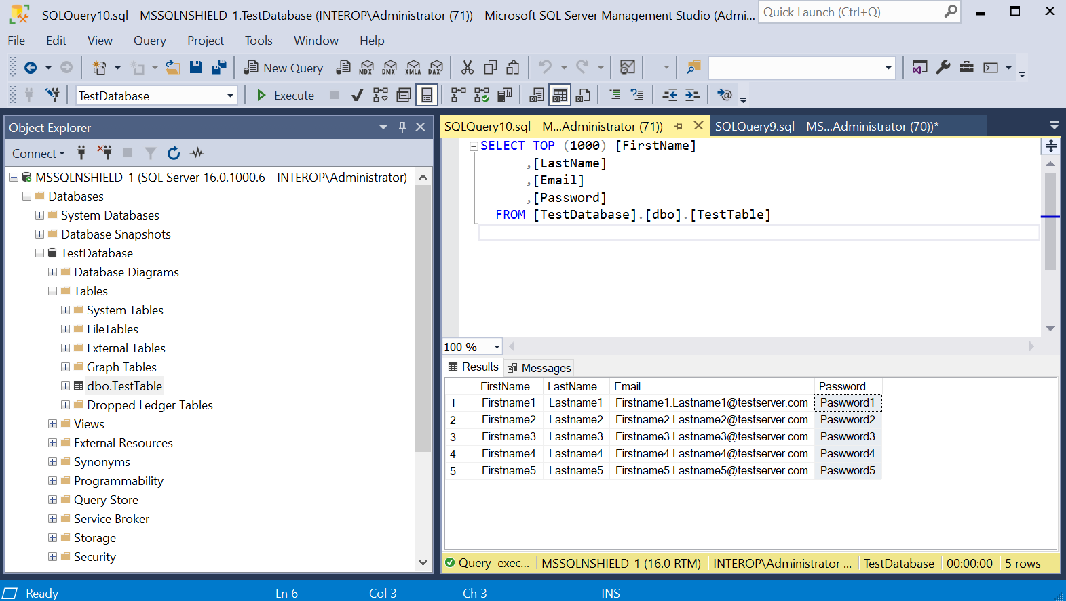Toggle pin on SQLQuery10.sql tab

678,127
